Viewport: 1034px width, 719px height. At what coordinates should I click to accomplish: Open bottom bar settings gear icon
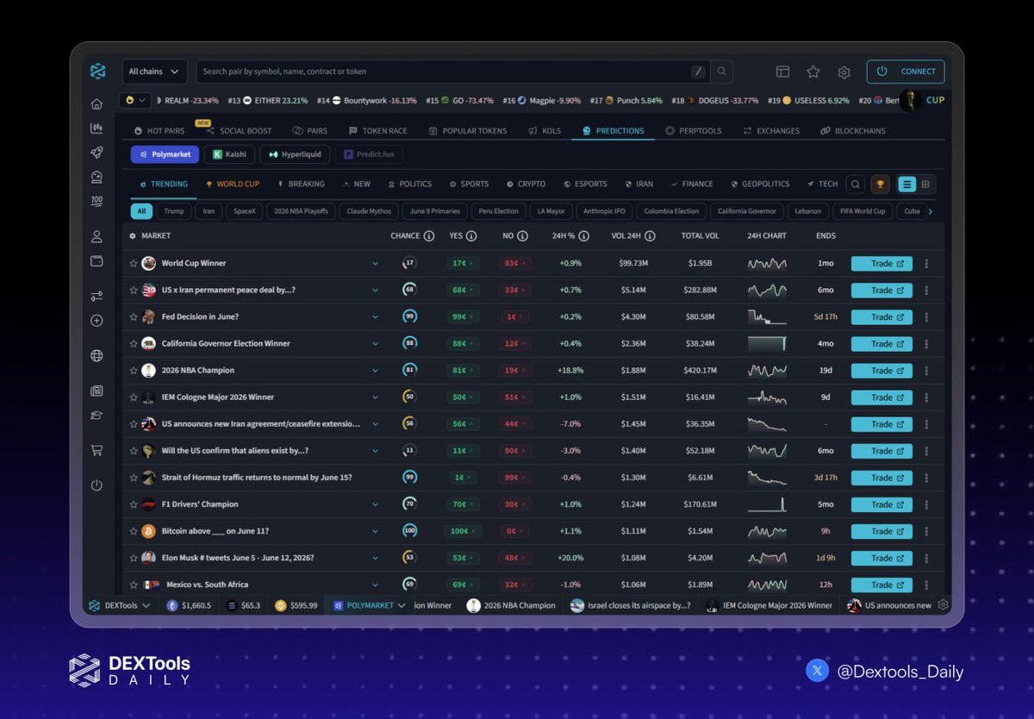point(944,605)
